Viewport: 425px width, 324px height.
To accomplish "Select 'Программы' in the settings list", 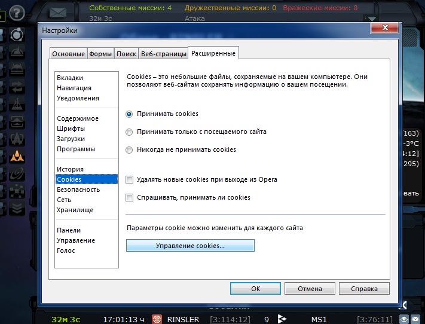I will pos(87,149).
